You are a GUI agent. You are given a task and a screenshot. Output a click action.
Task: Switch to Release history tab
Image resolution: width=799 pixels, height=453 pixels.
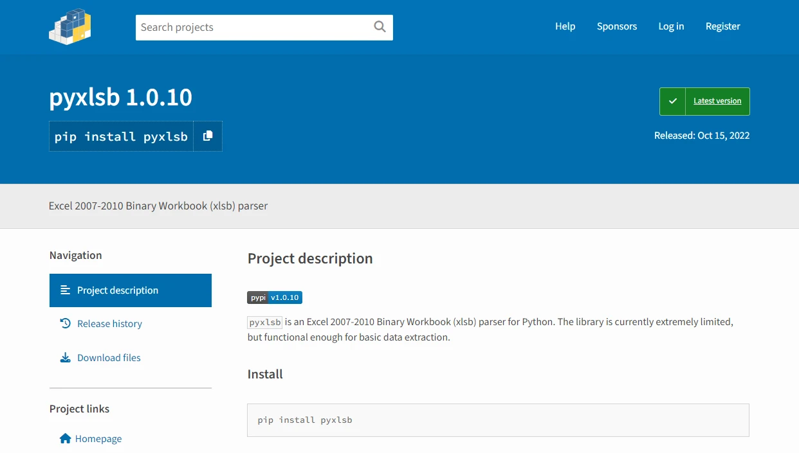(x=109, y=324)
